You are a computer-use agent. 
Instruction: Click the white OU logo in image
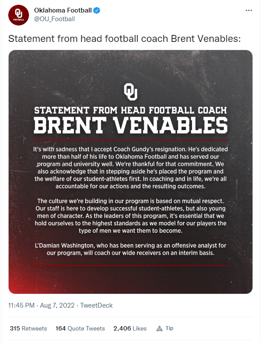pyautogui.click(x=131, y=92)
